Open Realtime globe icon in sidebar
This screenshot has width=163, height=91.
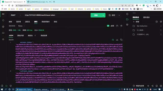click(3, 27)
